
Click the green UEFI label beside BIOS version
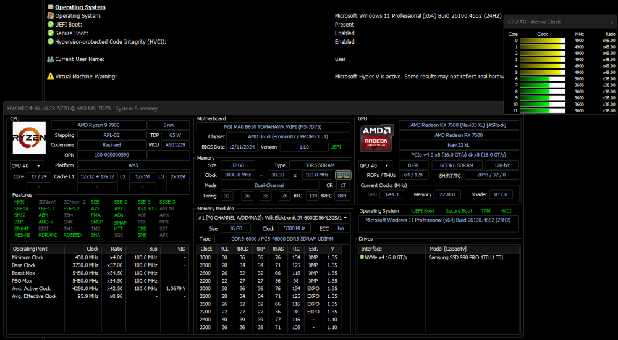click(x=335, y=147)
